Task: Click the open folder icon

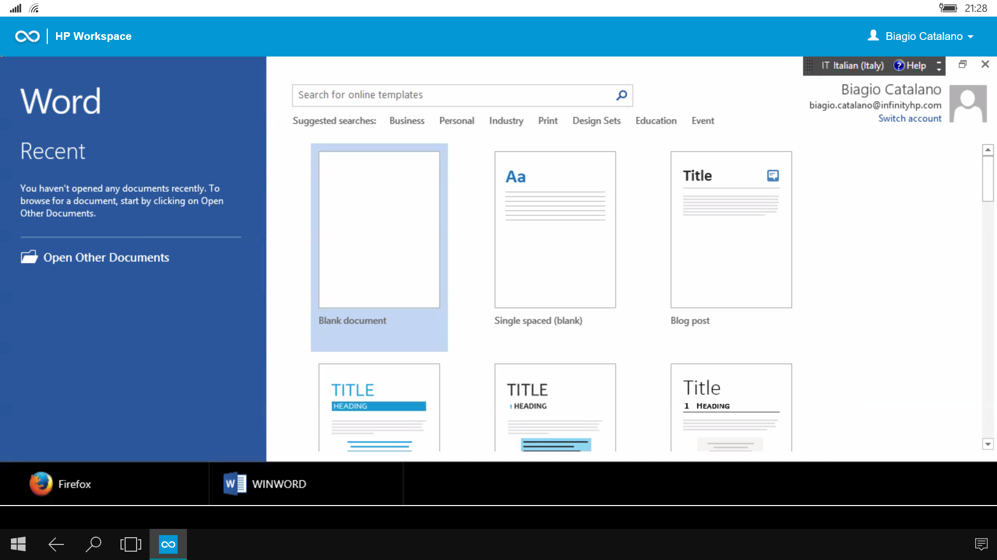Action: (x=29, y=257)
